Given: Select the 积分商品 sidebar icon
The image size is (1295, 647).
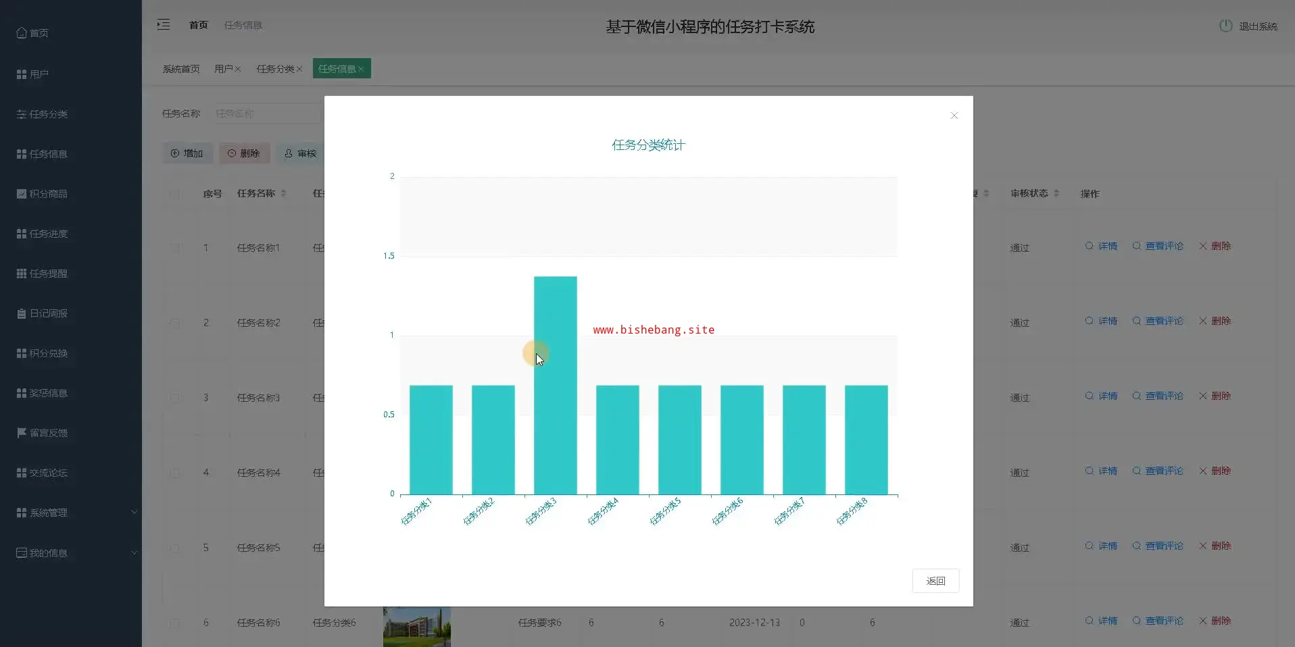Looking at the screenshot, I should coord(22,194).
